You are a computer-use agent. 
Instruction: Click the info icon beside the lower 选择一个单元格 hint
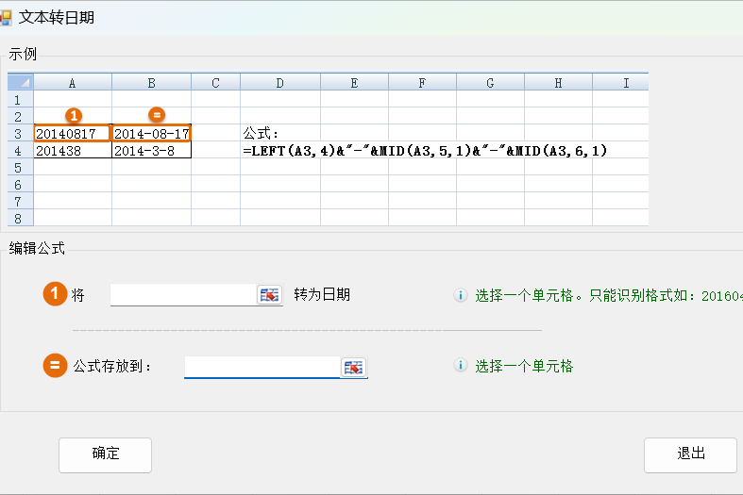click(x=461, y=366)
